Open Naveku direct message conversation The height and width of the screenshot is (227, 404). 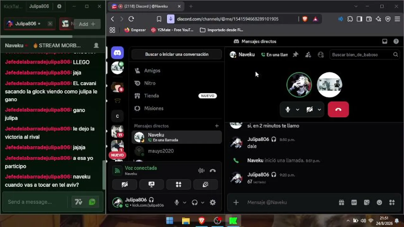point(177,137)
